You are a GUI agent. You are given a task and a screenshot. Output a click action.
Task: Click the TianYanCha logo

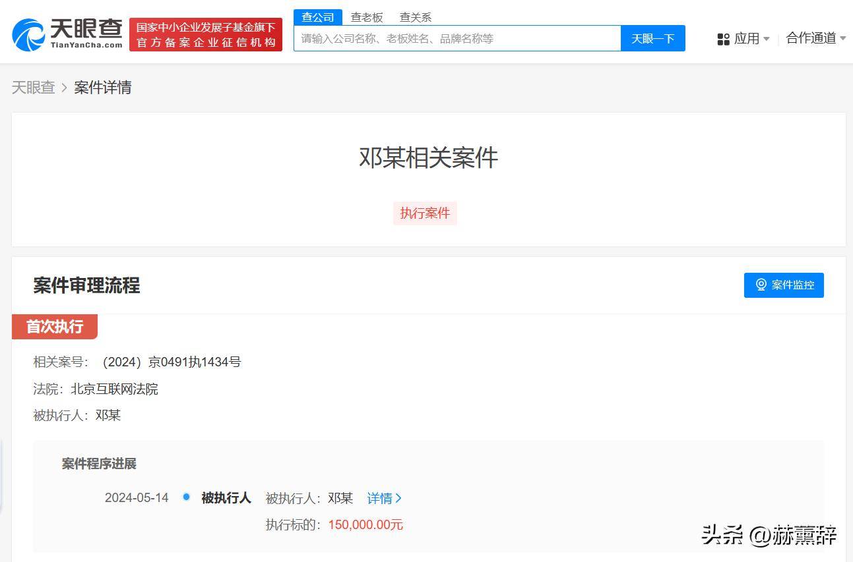67,34
